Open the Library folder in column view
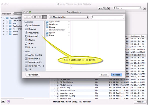This screenshot has width=148, height=106. point(58,27)
